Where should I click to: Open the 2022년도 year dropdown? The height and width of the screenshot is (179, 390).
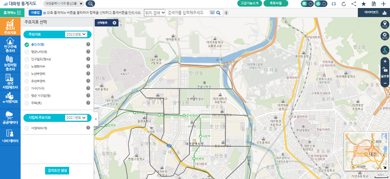click(x=75, y=34)
